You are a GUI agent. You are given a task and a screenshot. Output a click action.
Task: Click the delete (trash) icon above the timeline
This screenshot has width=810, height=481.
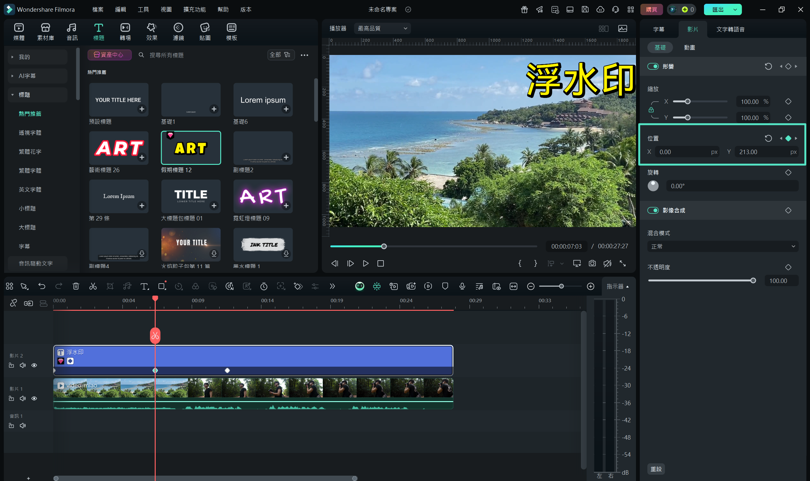click(76, 286)
